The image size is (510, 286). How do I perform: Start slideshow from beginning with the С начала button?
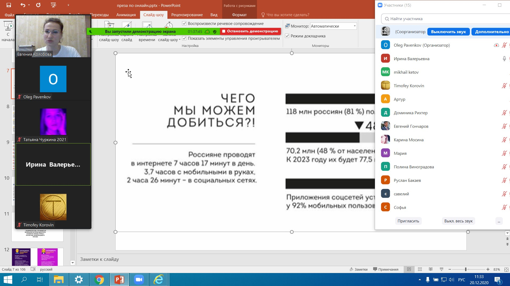[x=8, y=32]
